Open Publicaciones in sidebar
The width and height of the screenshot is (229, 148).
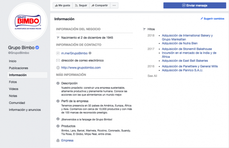tap(18, 68)
